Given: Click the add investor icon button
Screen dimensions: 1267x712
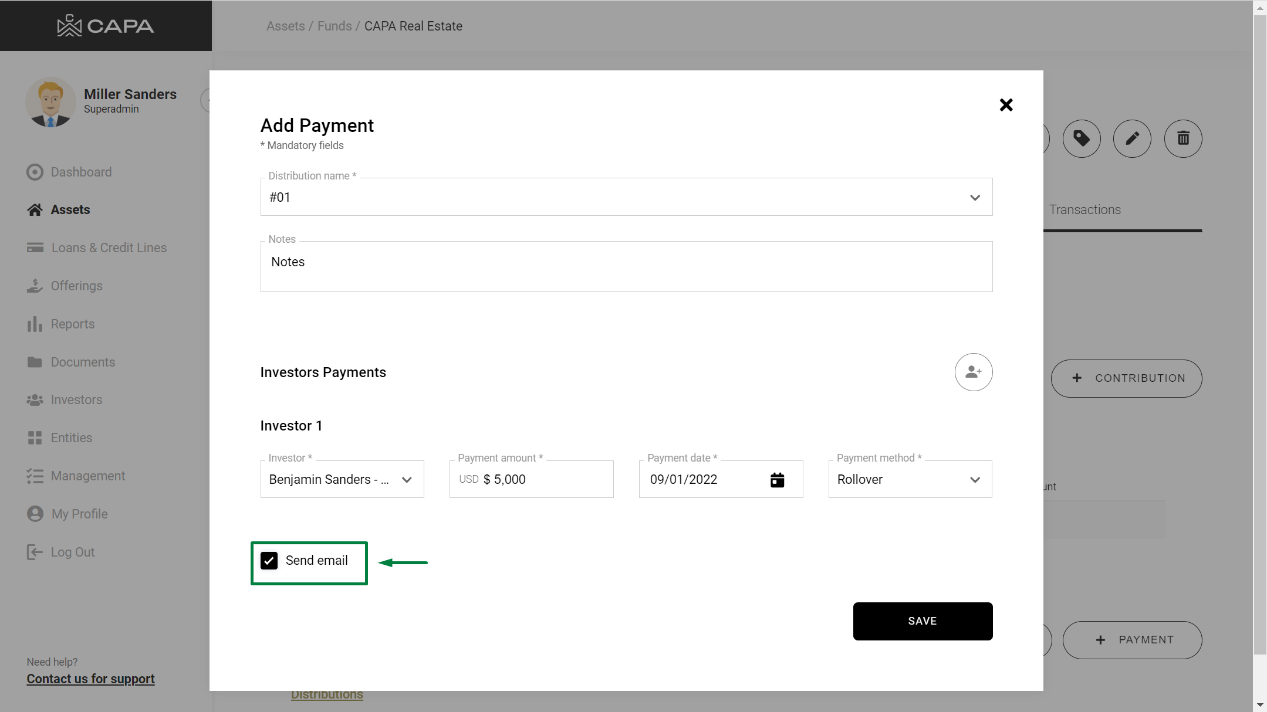Looking at the screenshot, I should click(x=973, y=372).
